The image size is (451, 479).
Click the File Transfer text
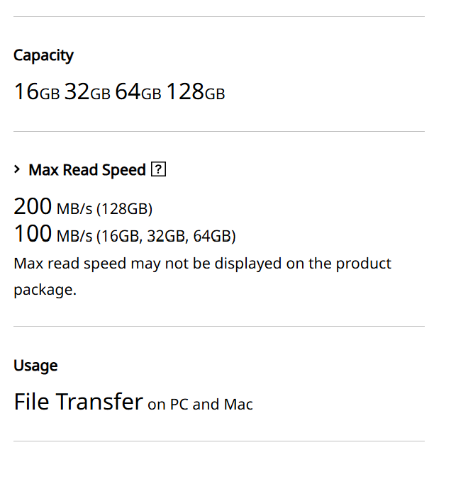(78, 402)
